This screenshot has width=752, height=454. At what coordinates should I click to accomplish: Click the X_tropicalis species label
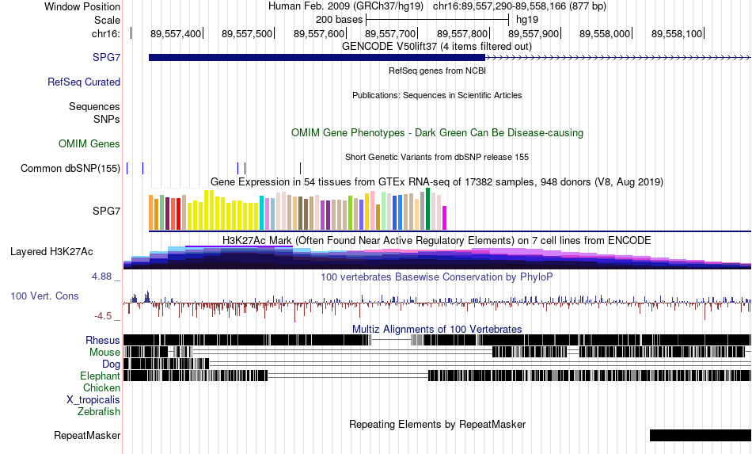[x=93, y=400]
